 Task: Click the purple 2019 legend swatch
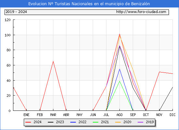140,122
